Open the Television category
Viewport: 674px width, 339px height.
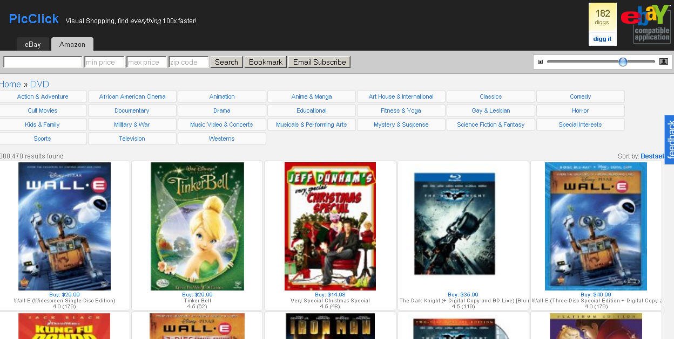click(x=132, y=139)
